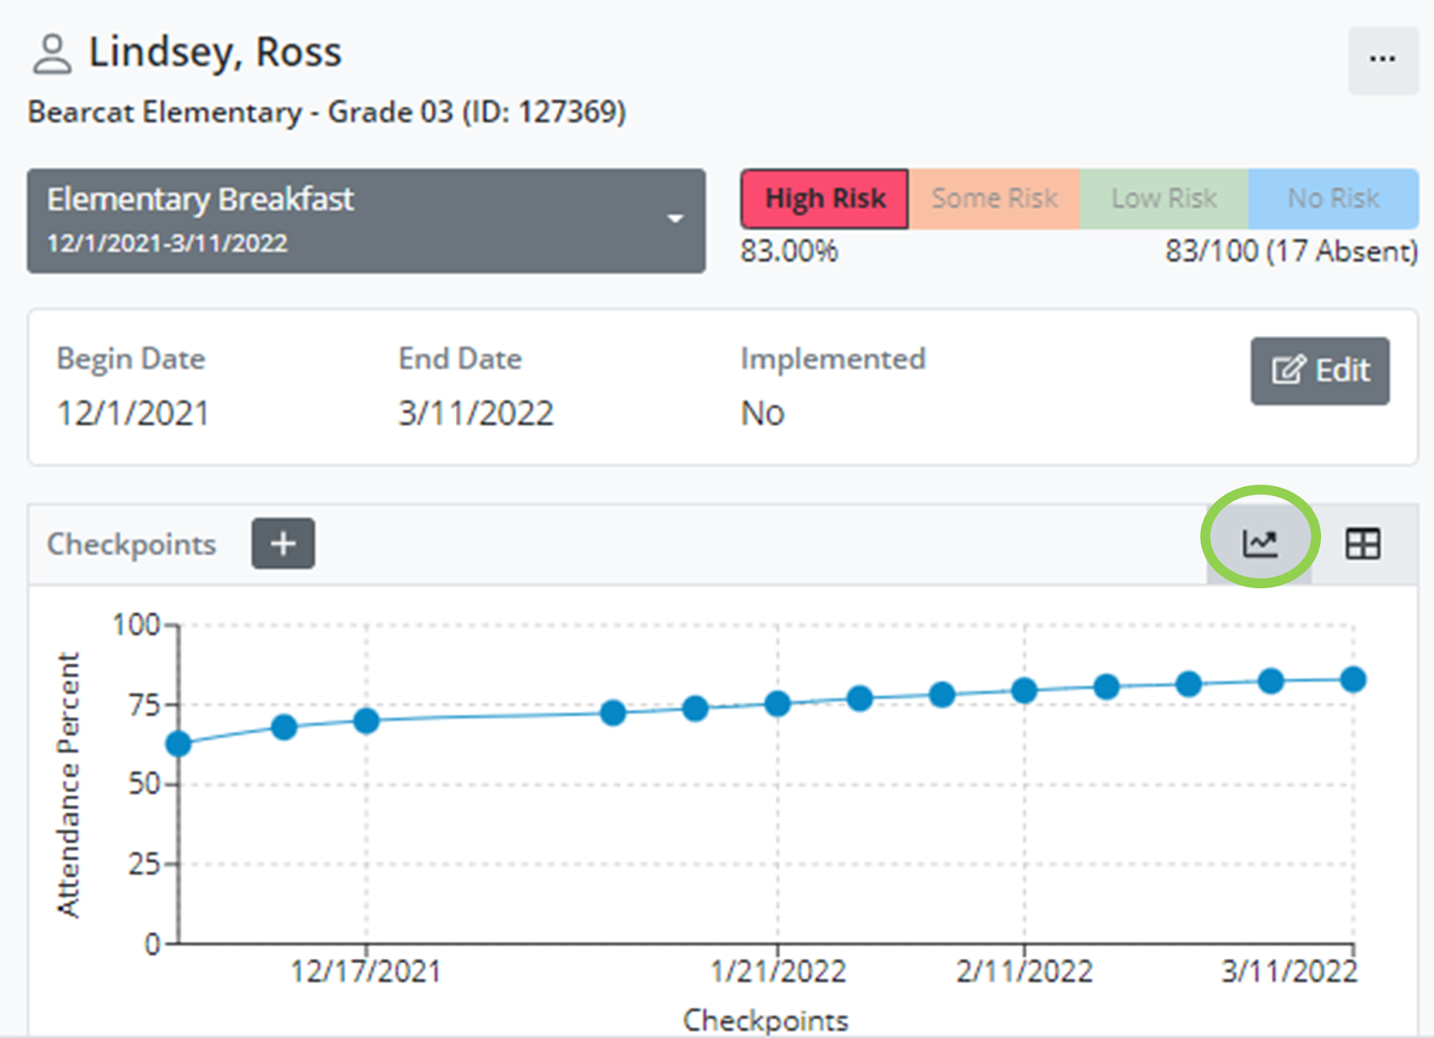Click the 12/17/2021 checkpoint data point
This screenshot has height=1038, width=1434.
point(366,721)
